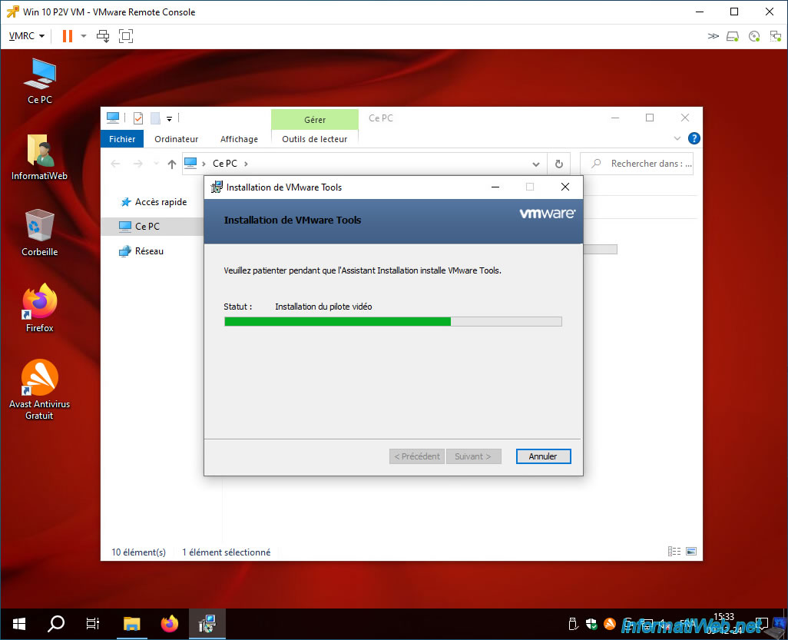
Task: Toggle the large icons view button
Action: [x=691, y=552]
